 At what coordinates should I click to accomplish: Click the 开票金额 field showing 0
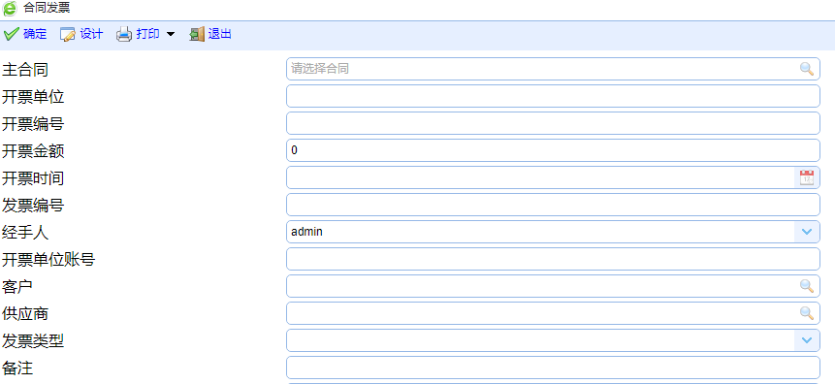[554, 150]
